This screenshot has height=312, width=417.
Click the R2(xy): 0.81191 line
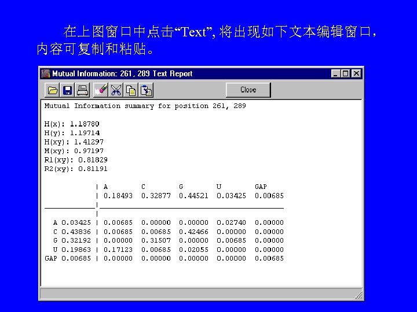(76, 169)
